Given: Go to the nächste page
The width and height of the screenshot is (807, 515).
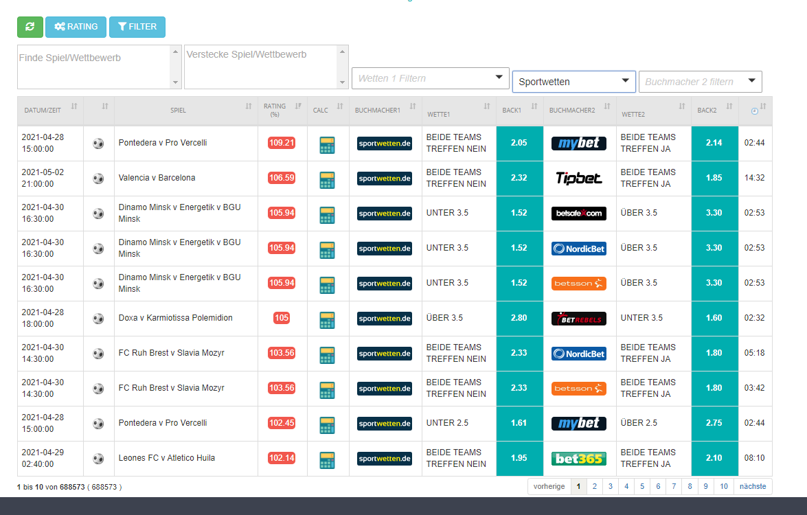Looking at the screenshot, I should (x=753, y=486).
